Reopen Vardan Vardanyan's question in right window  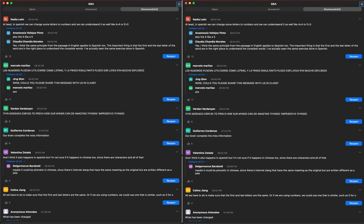pos(354,121)
